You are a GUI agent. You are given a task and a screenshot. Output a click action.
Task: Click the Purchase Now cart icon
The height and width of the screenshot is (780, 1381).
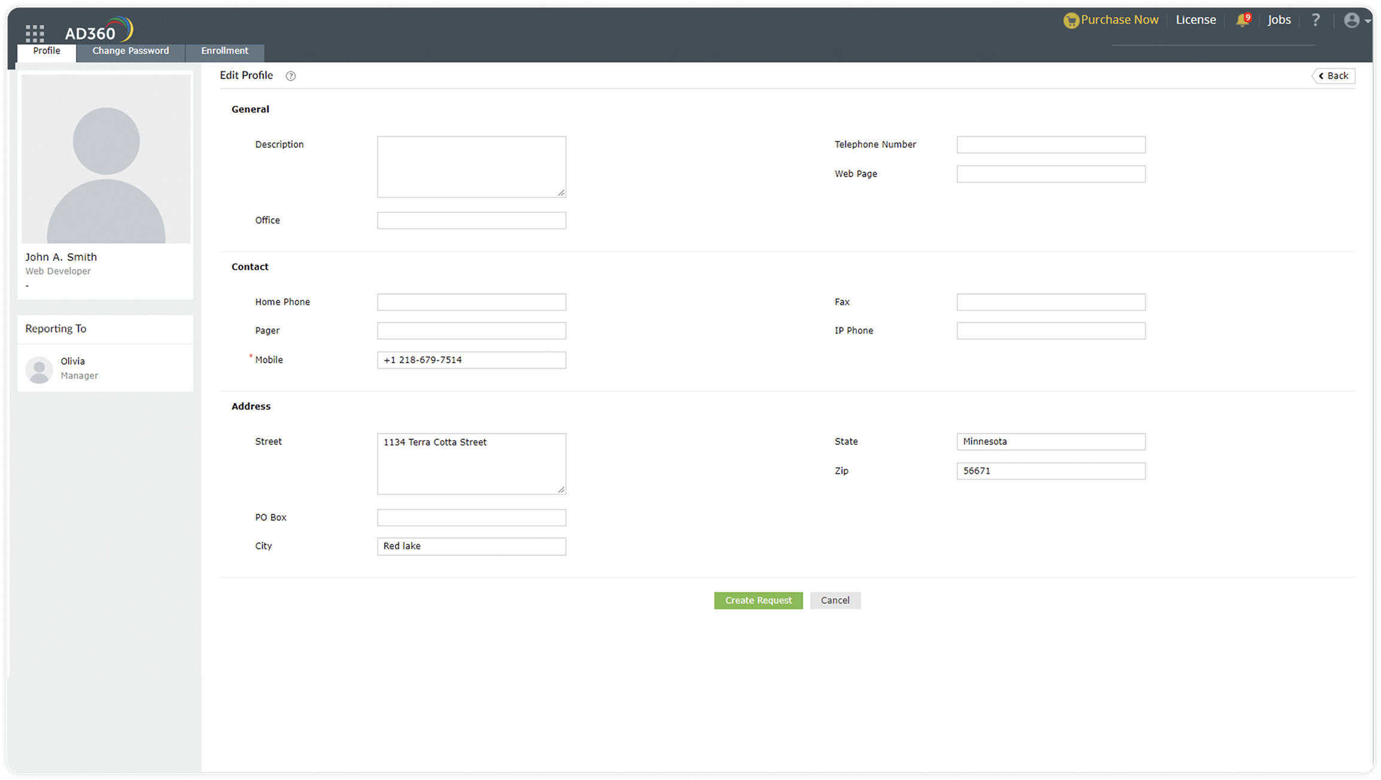tap(1070, 21)
